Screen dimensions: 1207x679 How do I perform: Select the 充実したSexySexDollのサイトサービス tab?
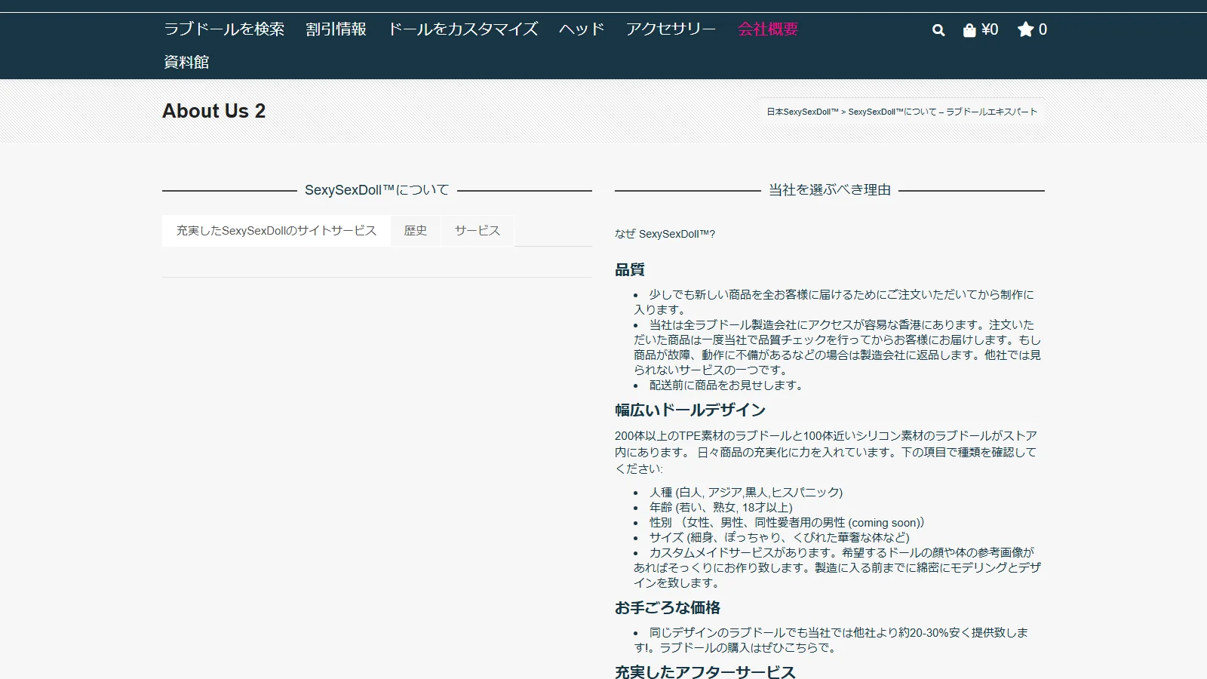(276, 231)
